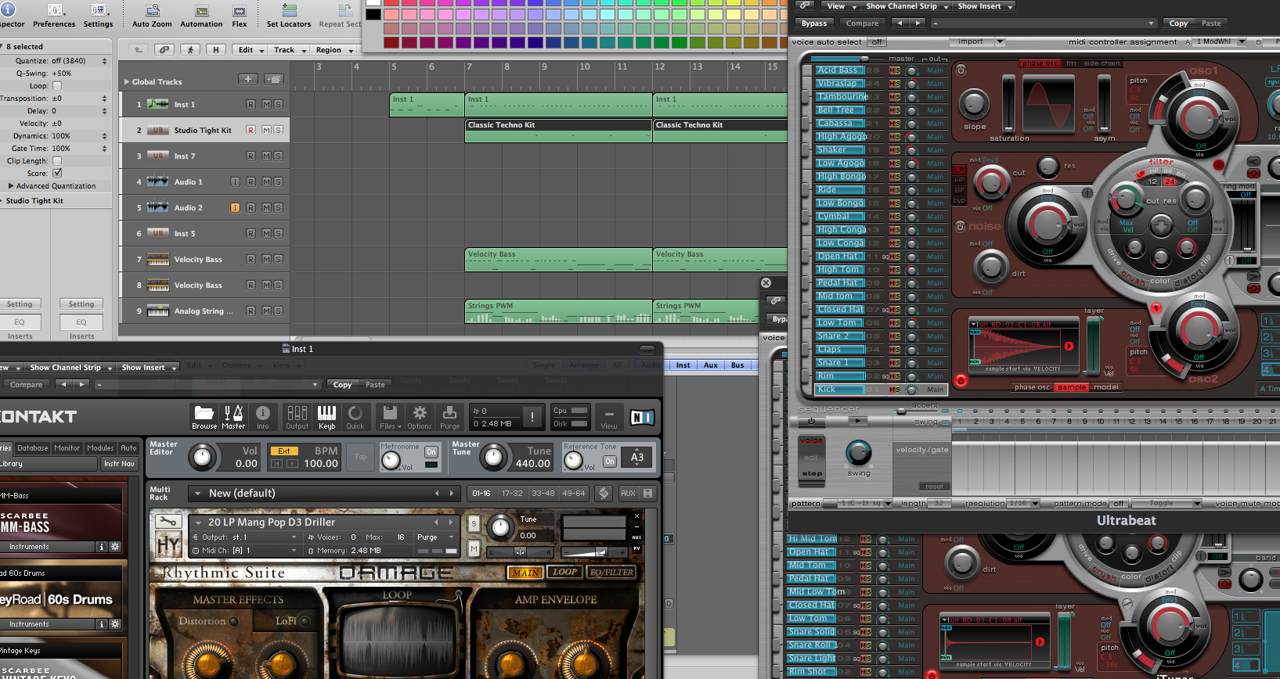The height and width of the screenshot is (679, 1280).
Task: Click the Kontakt AUX button
Action: tap(628, 493)
